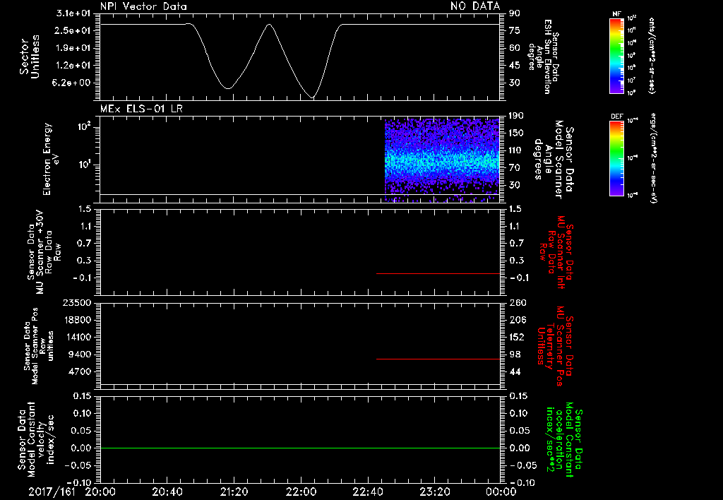Click the 20:40 time tick label
Screen dimensions: 723x500
coord(167,492)
